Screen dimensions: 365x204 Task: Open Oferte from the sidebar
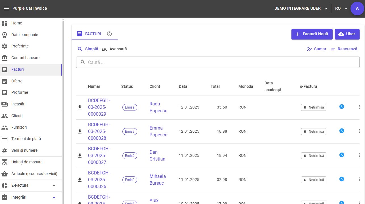click(x=17, y=81)
